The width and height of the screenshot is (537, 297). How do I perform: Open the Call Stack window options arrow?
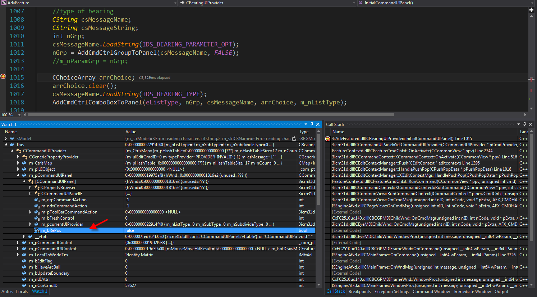point(519,124)
